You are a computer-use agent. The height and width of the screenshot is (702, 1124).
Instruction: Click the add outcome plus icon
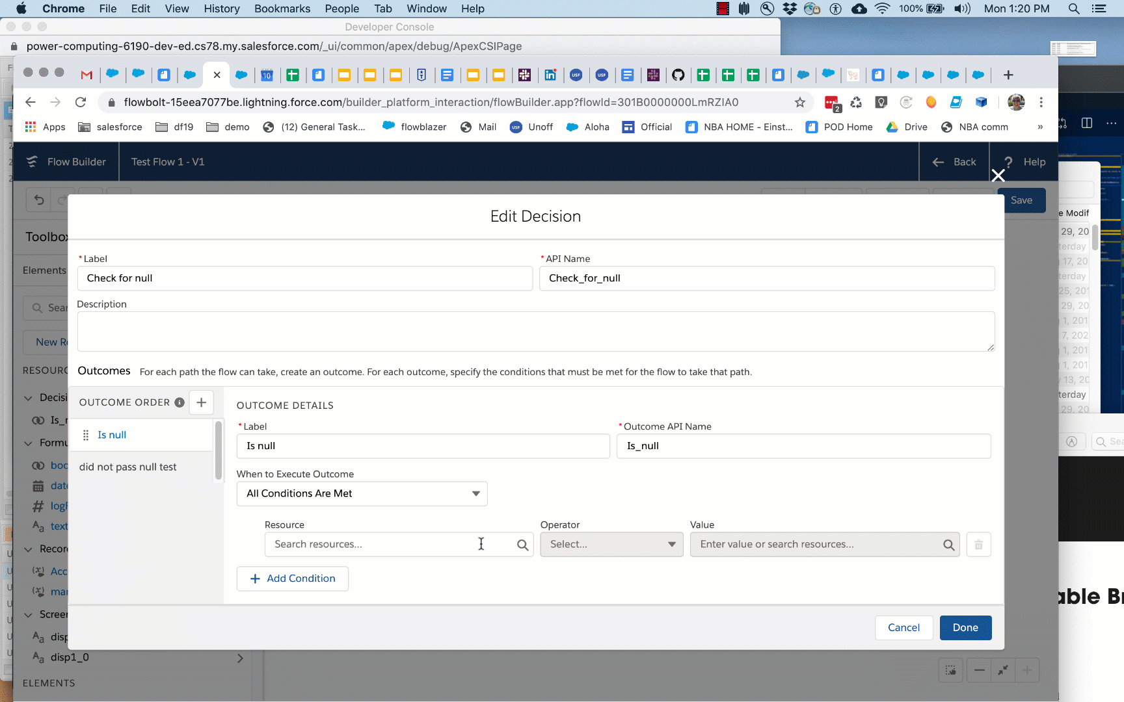point(201,402)
